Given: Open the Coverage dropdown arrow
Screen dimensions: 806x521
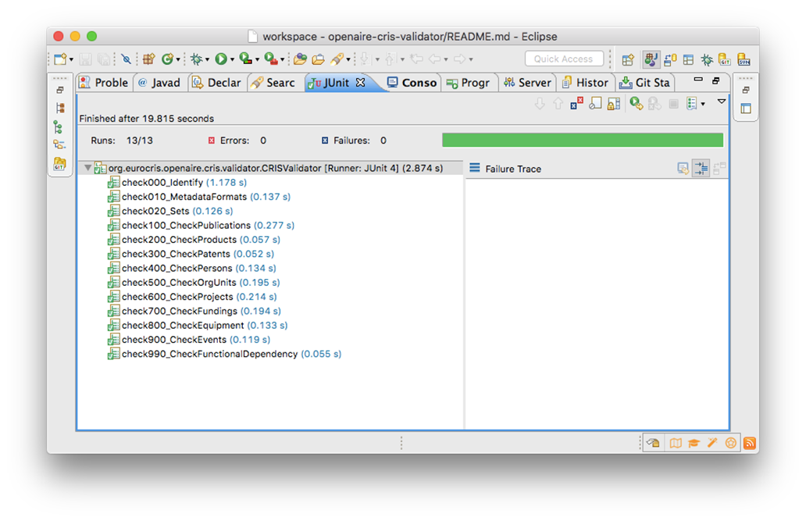Looking at the screenshot, I should click(257, 59).
